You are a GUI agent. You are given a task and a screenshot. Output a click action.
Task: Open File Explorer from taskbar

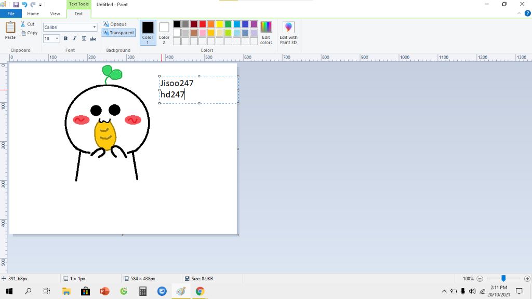66,291
